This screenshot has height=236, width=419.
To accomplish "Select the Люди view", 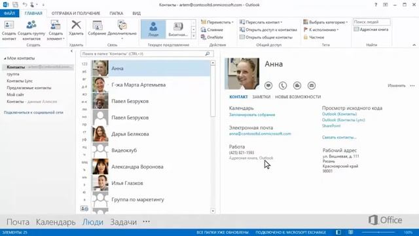I will (153, 29).
